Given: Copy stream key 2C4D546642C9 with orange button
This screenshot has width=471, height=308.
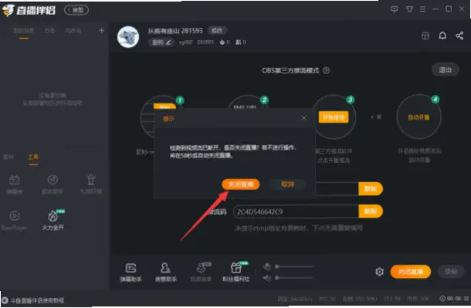Looking at the screenshot, I should [371, 212].
